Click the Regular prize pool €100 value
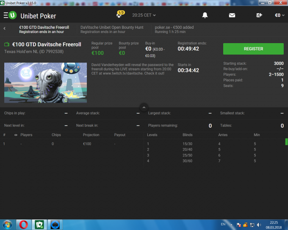The width and height of the screenshot is (288, 230). 97,53
